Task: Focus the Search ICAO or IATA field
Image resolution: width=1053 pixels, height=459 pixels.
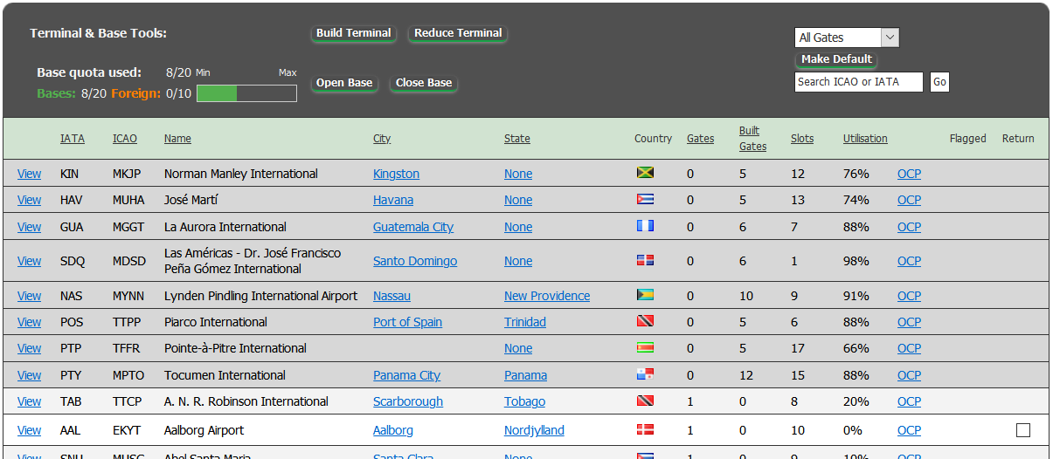Action: point(858,82)
